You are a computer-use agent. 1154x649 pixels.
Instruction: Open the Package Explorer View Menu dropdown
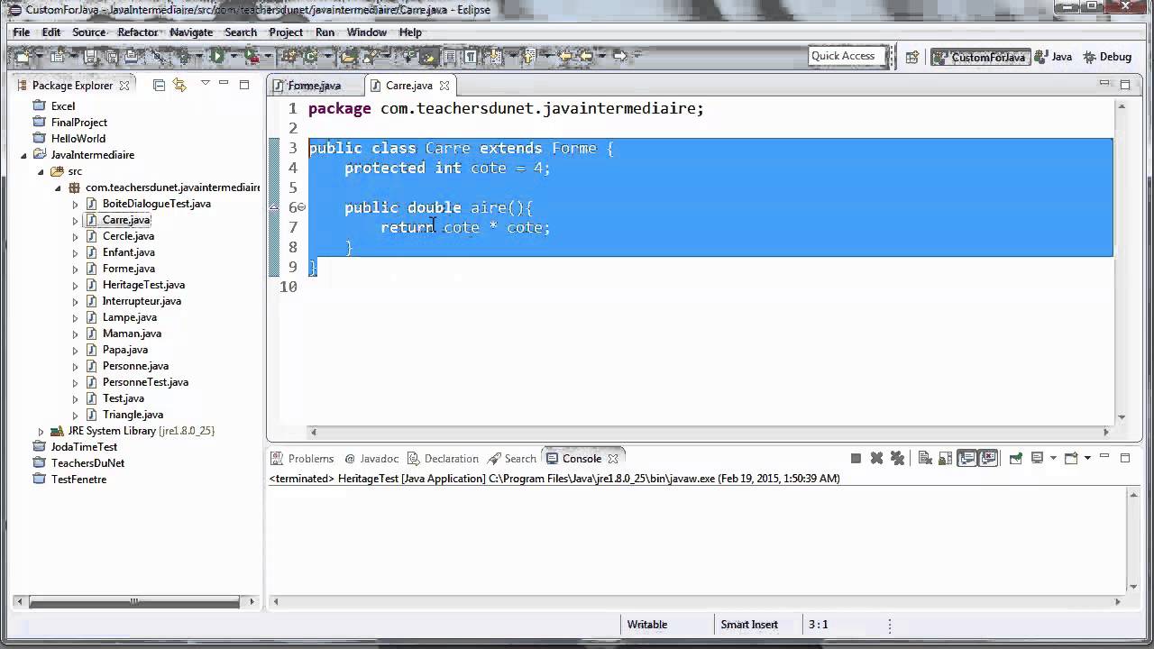[x=205, y=84]
